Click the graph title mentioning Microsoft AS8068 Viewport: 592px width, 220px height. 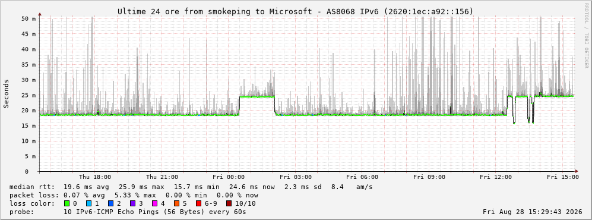click(x=295, y=11)
